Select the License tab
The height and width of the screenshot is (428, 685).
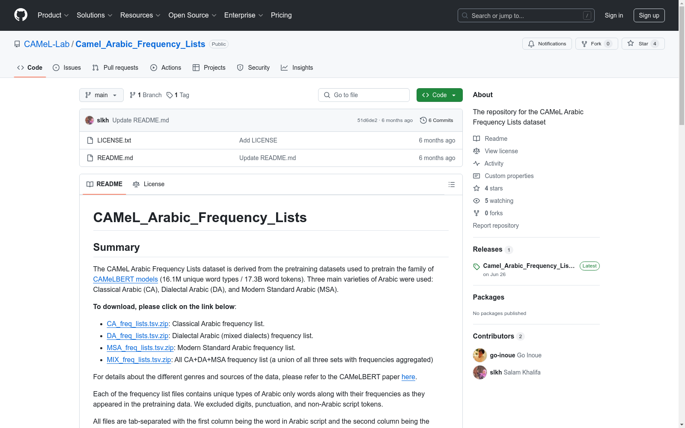point(149,184)
